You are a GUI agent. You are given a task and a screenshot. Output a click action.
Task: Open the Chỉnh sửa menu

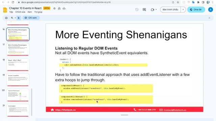[20, 12]
